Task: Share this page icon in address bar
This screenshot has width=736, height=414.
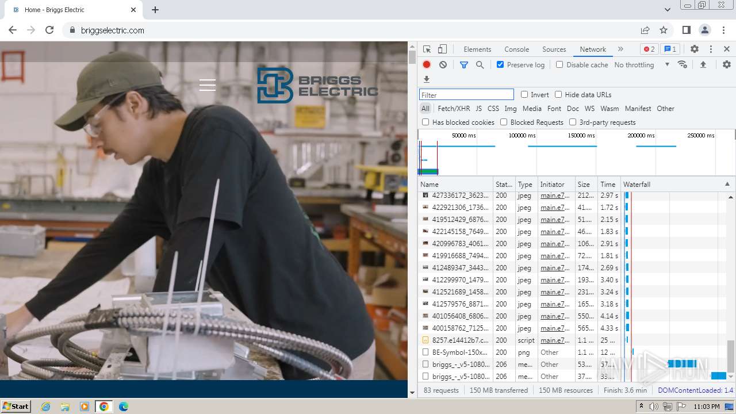Action: click(645, 30)
